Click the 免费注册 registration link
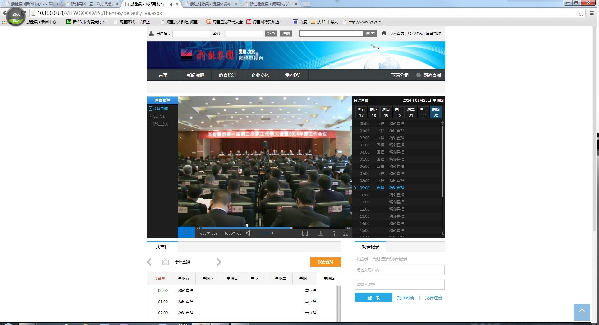 [x=433, y=297]
